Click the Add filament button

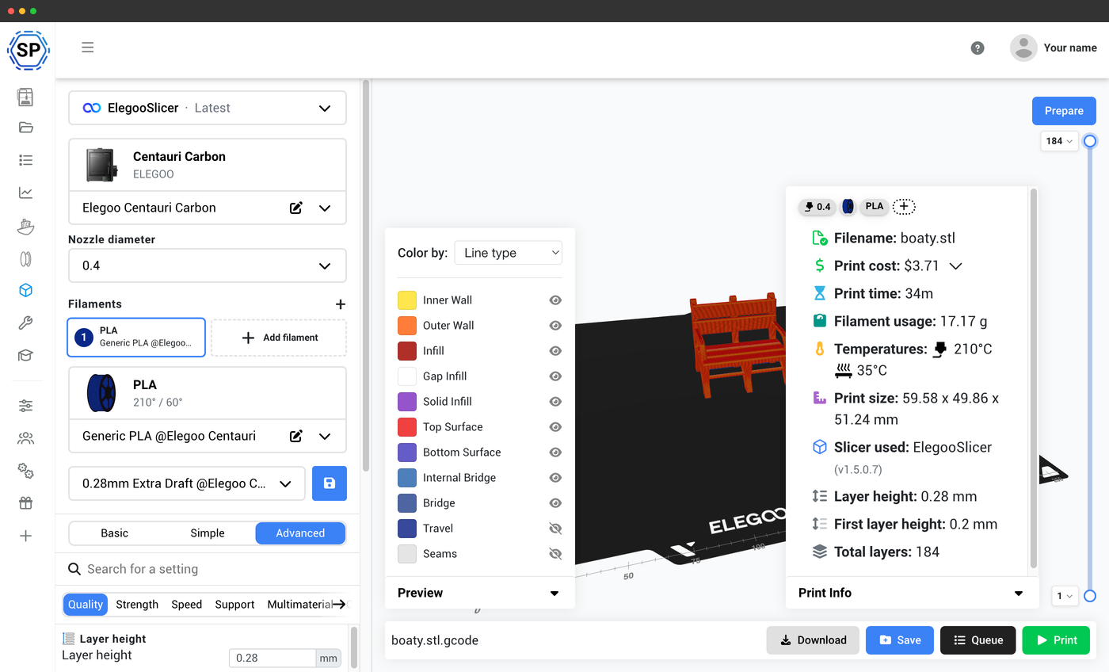pos(279,338)
